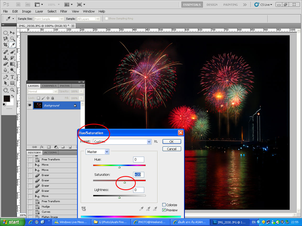The width and height of the screenshot is (302, 226).
Task: Select the Crop tool
Action: (x=6, y=45)
